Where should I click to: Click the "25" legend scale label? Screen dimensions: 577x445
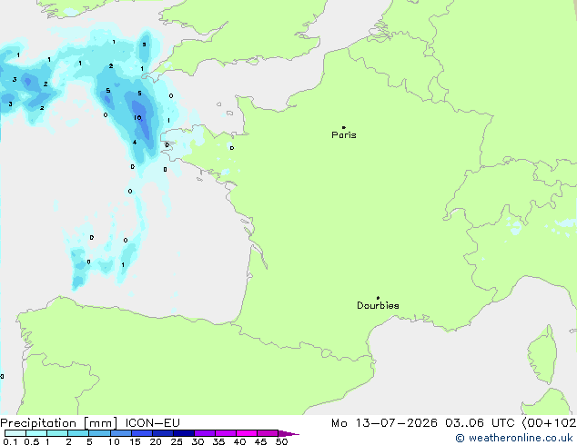point(177,441)
